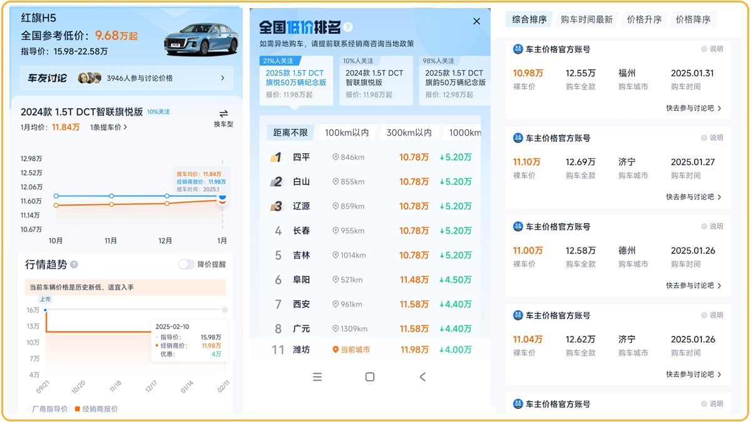Viewport: 751px width, 422px height.
Task: Switch to the 价格升序 sort tab
Action: click(x=644, y=19)
